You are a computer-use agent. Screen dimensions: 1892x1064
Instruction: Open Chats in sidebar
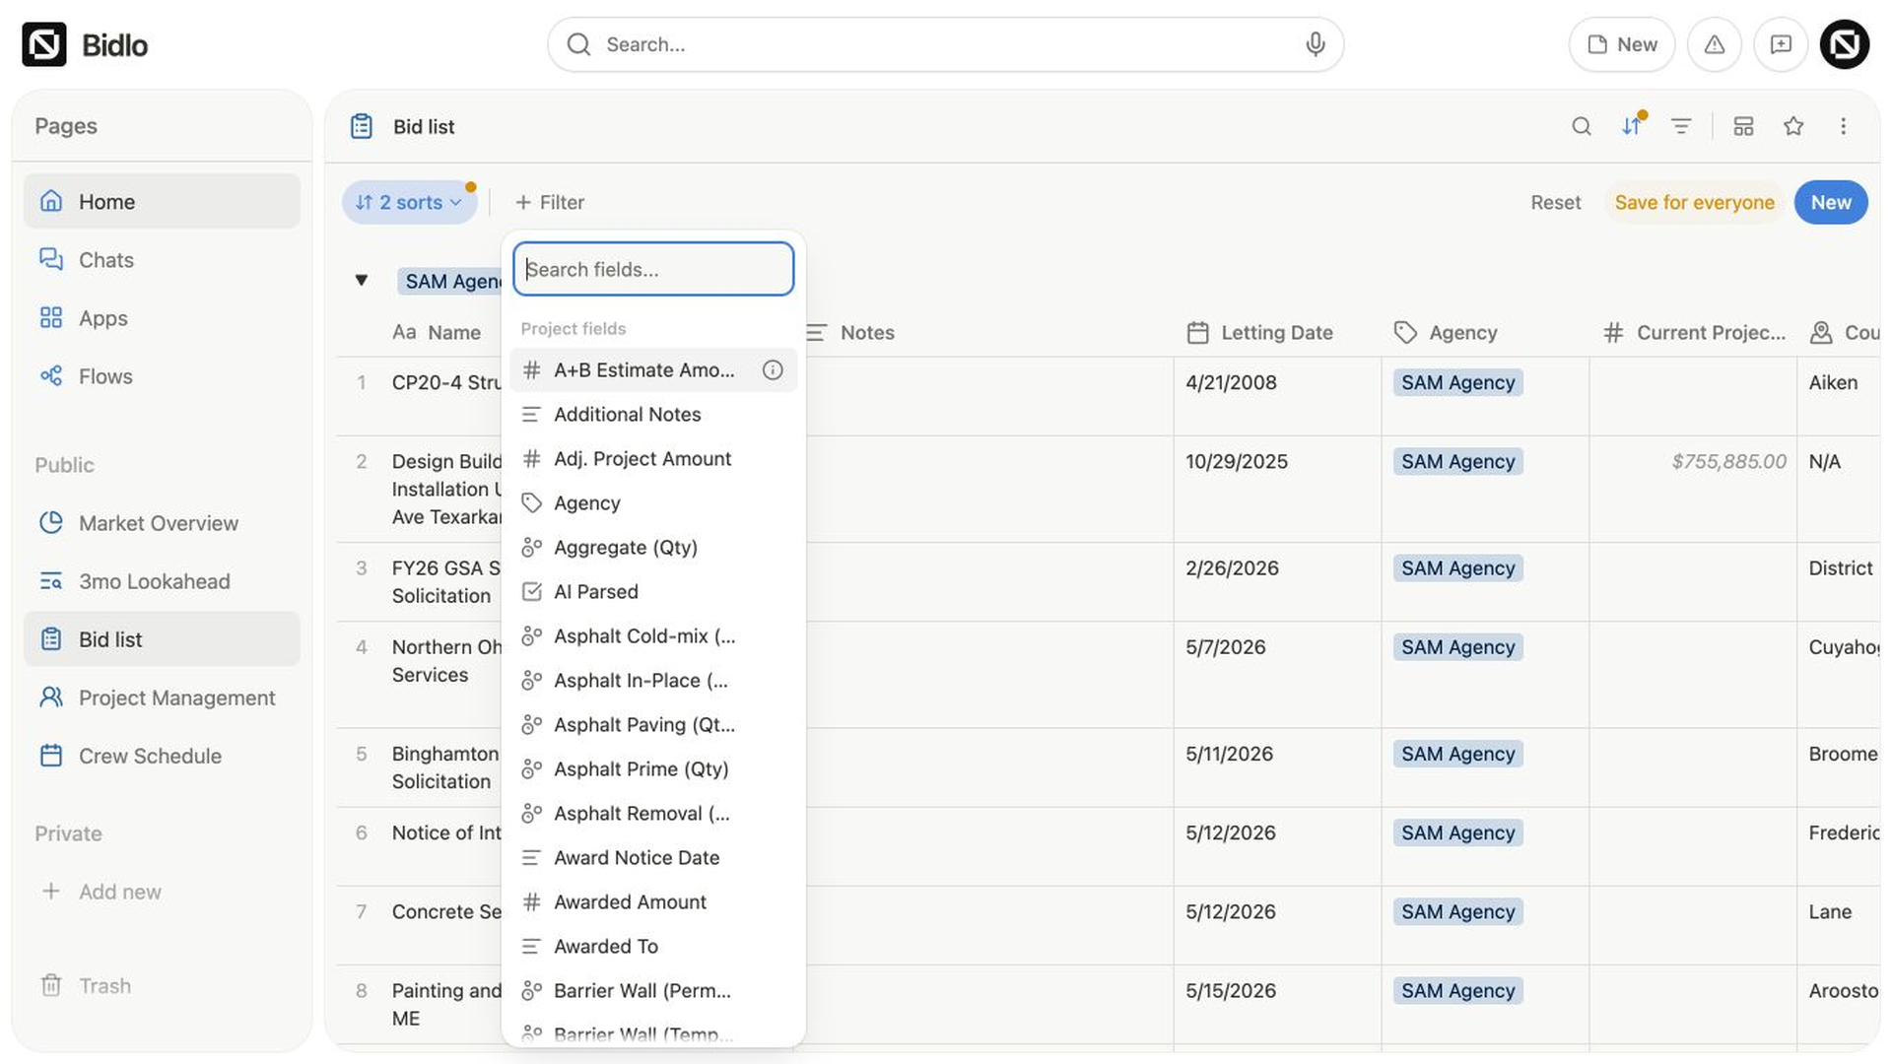[x=162, y=259]
